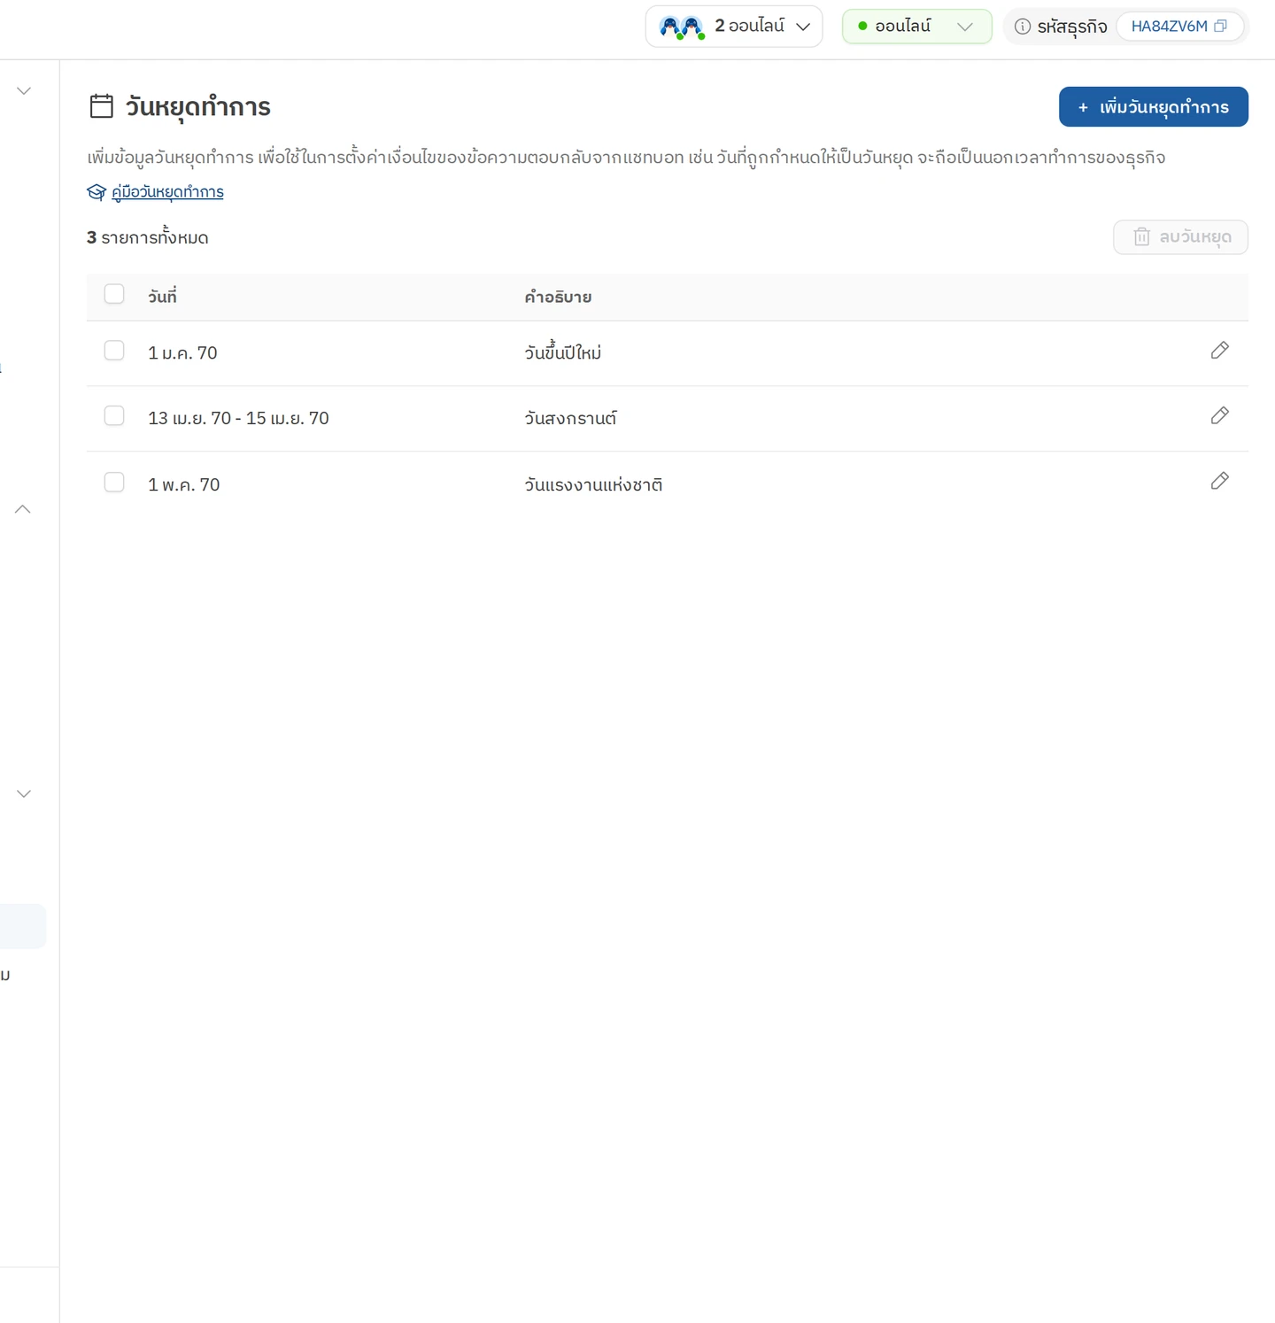
Task: Edit the วันสงกรานต์ holiday entry
Action: [1219, 415]
